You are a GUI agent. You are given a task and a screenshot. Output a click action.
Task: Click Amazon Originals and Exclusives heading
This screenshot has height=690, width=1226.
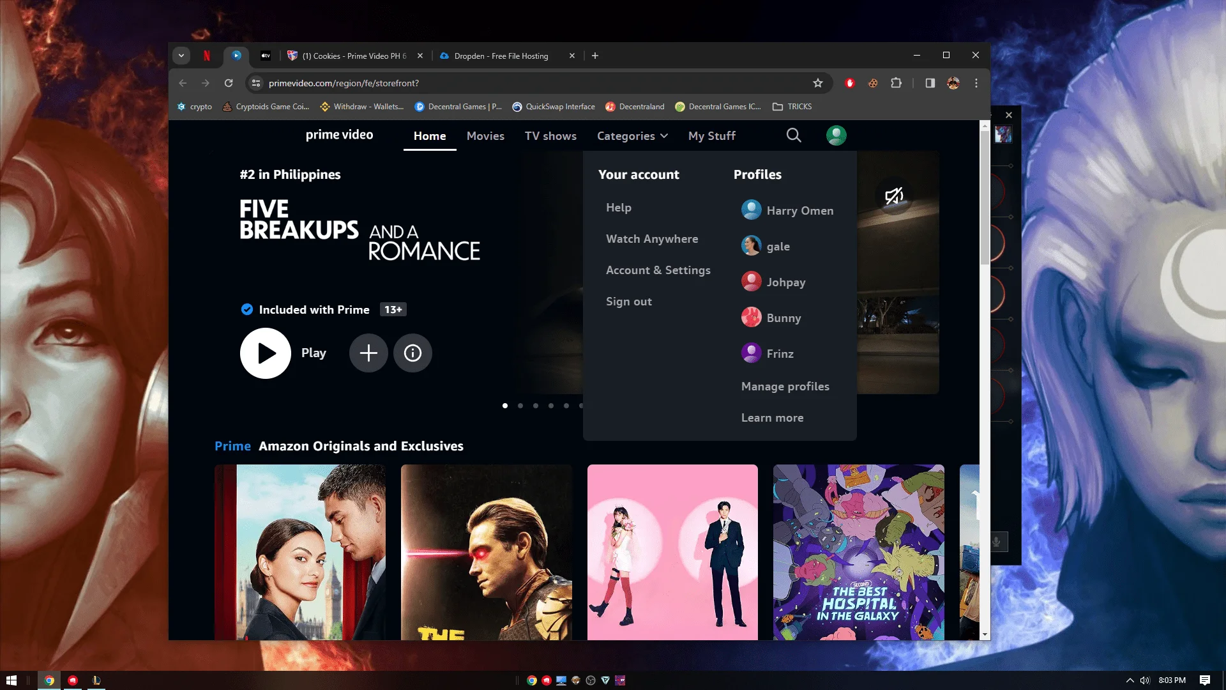pyautogui.click(x=361, y=446)
